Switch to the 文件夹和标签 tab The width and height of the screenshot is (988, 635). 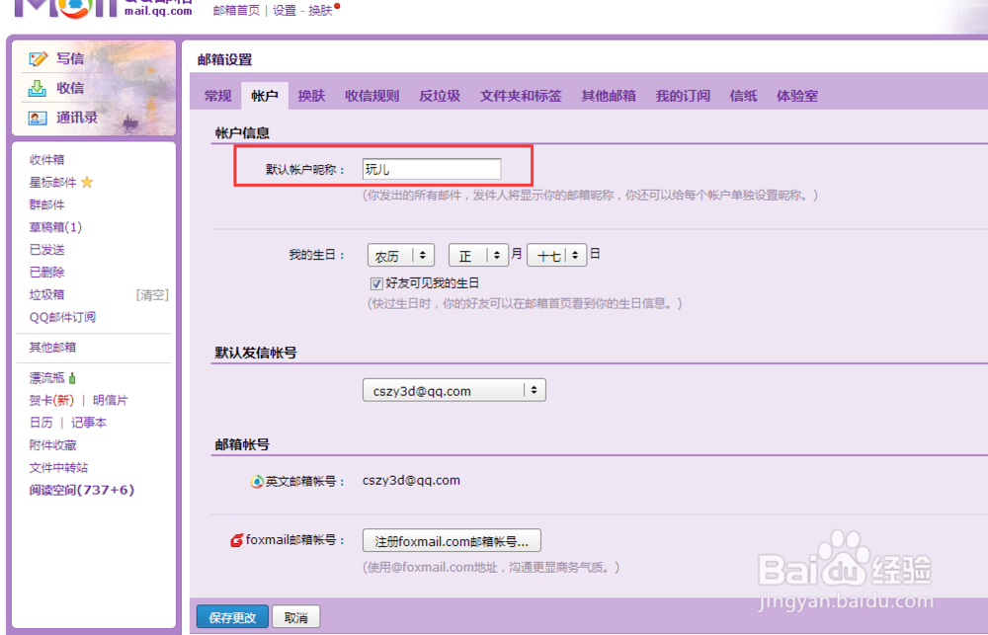[524, 95]
